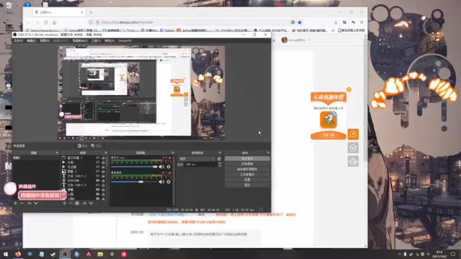Open settings gear for second mixer channel
The image size is (461, 259).
pos(168,182)
